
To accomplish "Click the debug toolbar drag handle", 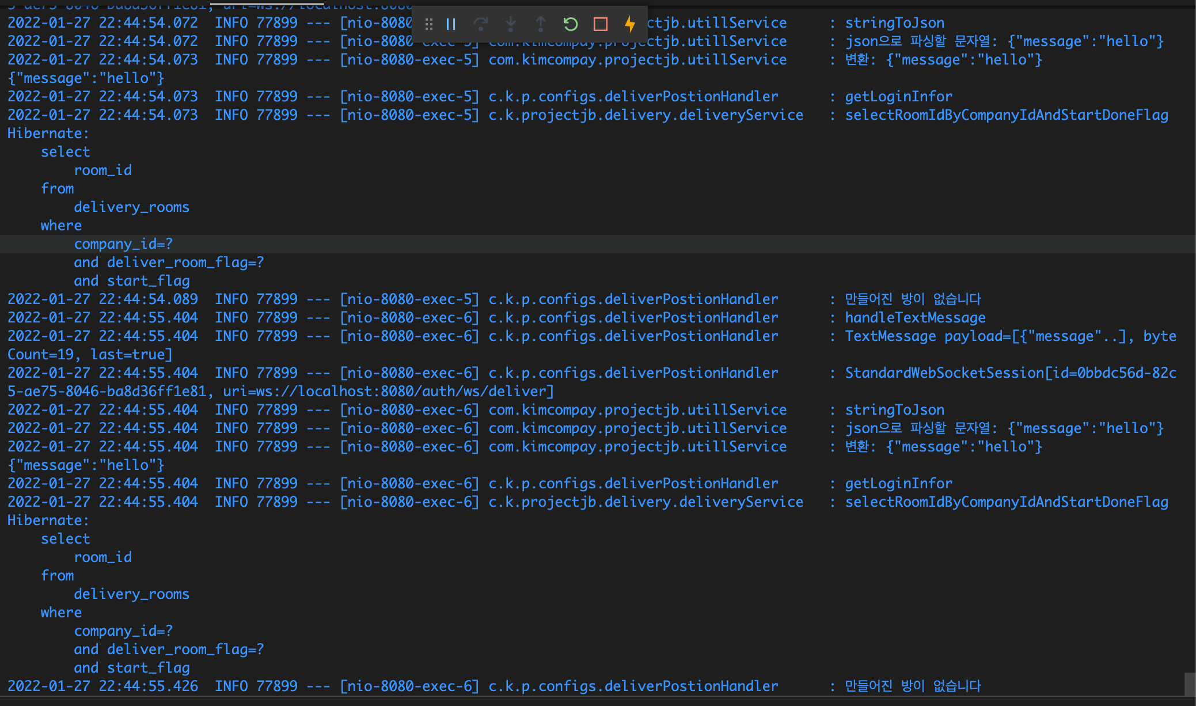I will [x=429, y=24].
